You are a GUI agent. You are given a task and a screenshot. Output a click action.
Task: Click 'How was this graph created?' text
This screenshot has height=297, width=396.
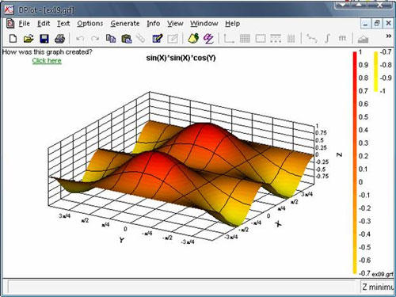click(x=48, y=52)
